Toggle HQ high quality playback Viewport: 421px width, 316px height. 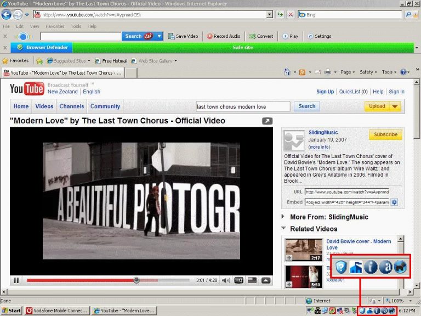coord(238,280)
